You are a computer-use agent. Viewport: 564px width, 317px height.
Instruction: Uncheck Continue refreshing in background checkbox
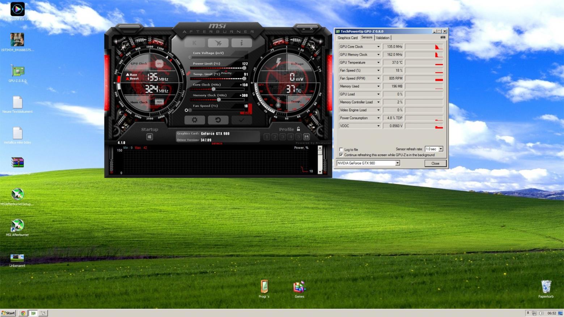(x=341, y=155)
